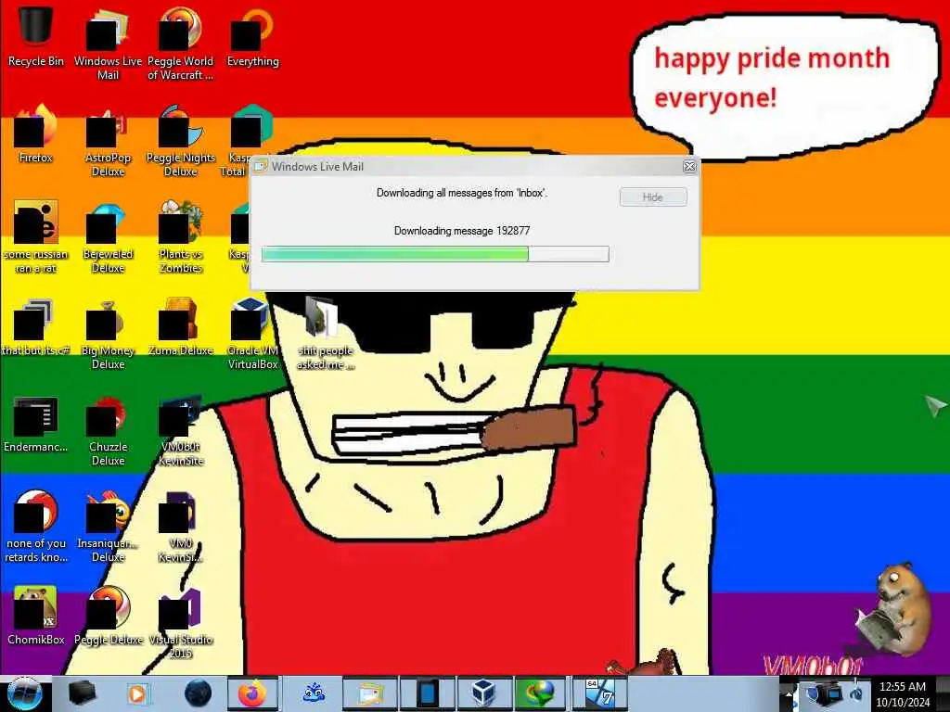Select the 'that but its c#' desktop icon
The image size is (950, 712).
coord(36,327)
